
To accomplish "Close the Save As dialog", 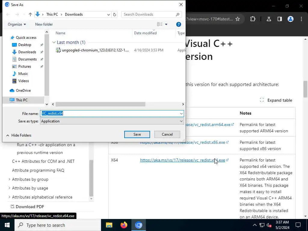I will tap(181, 5).
